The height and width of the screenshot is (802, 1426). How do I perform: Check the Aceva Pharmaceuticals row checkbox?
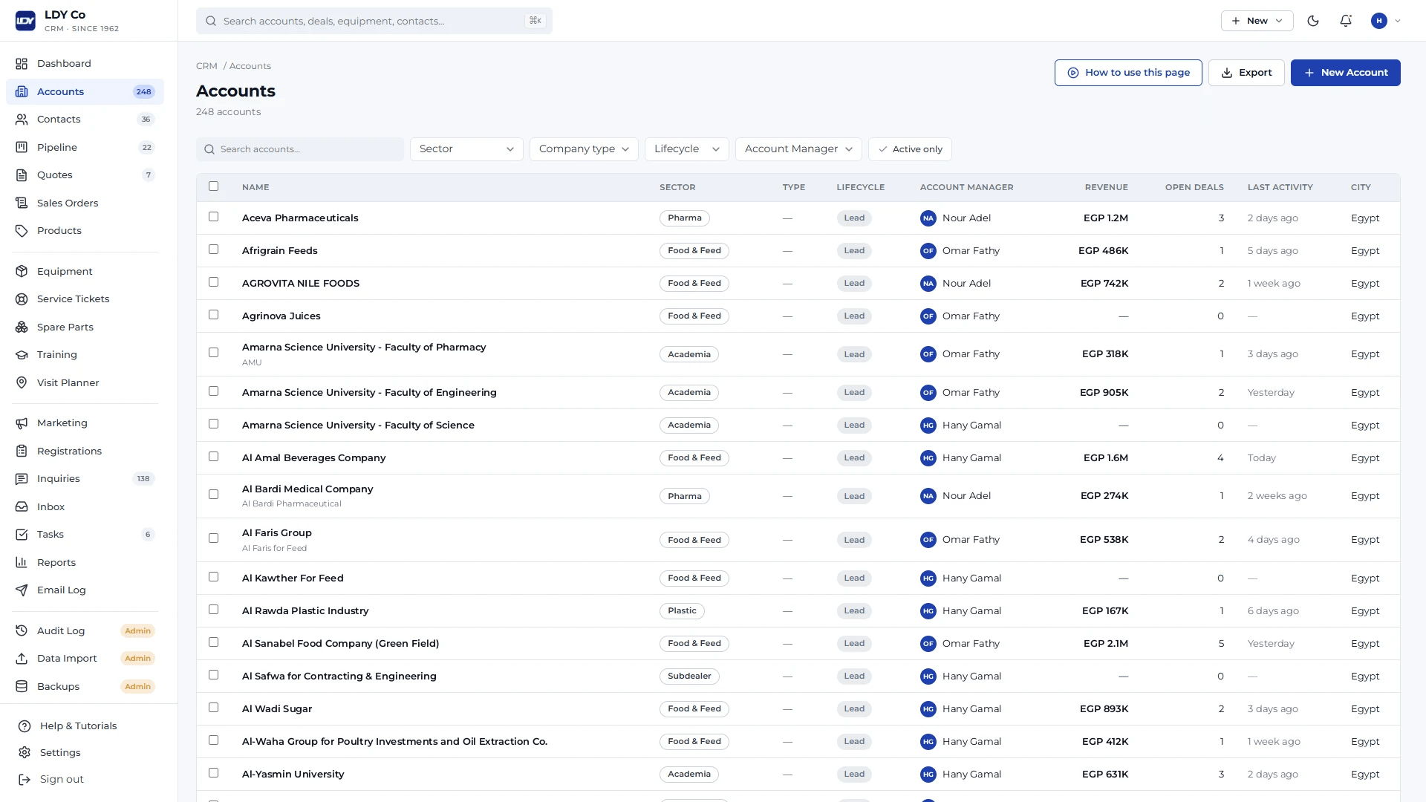point(214,217)
